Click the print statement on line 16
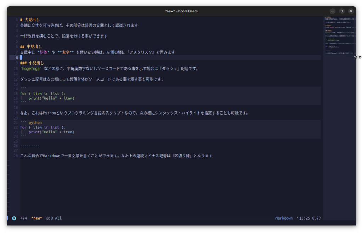This screenshot has width=363, height=233. (51, 98)
